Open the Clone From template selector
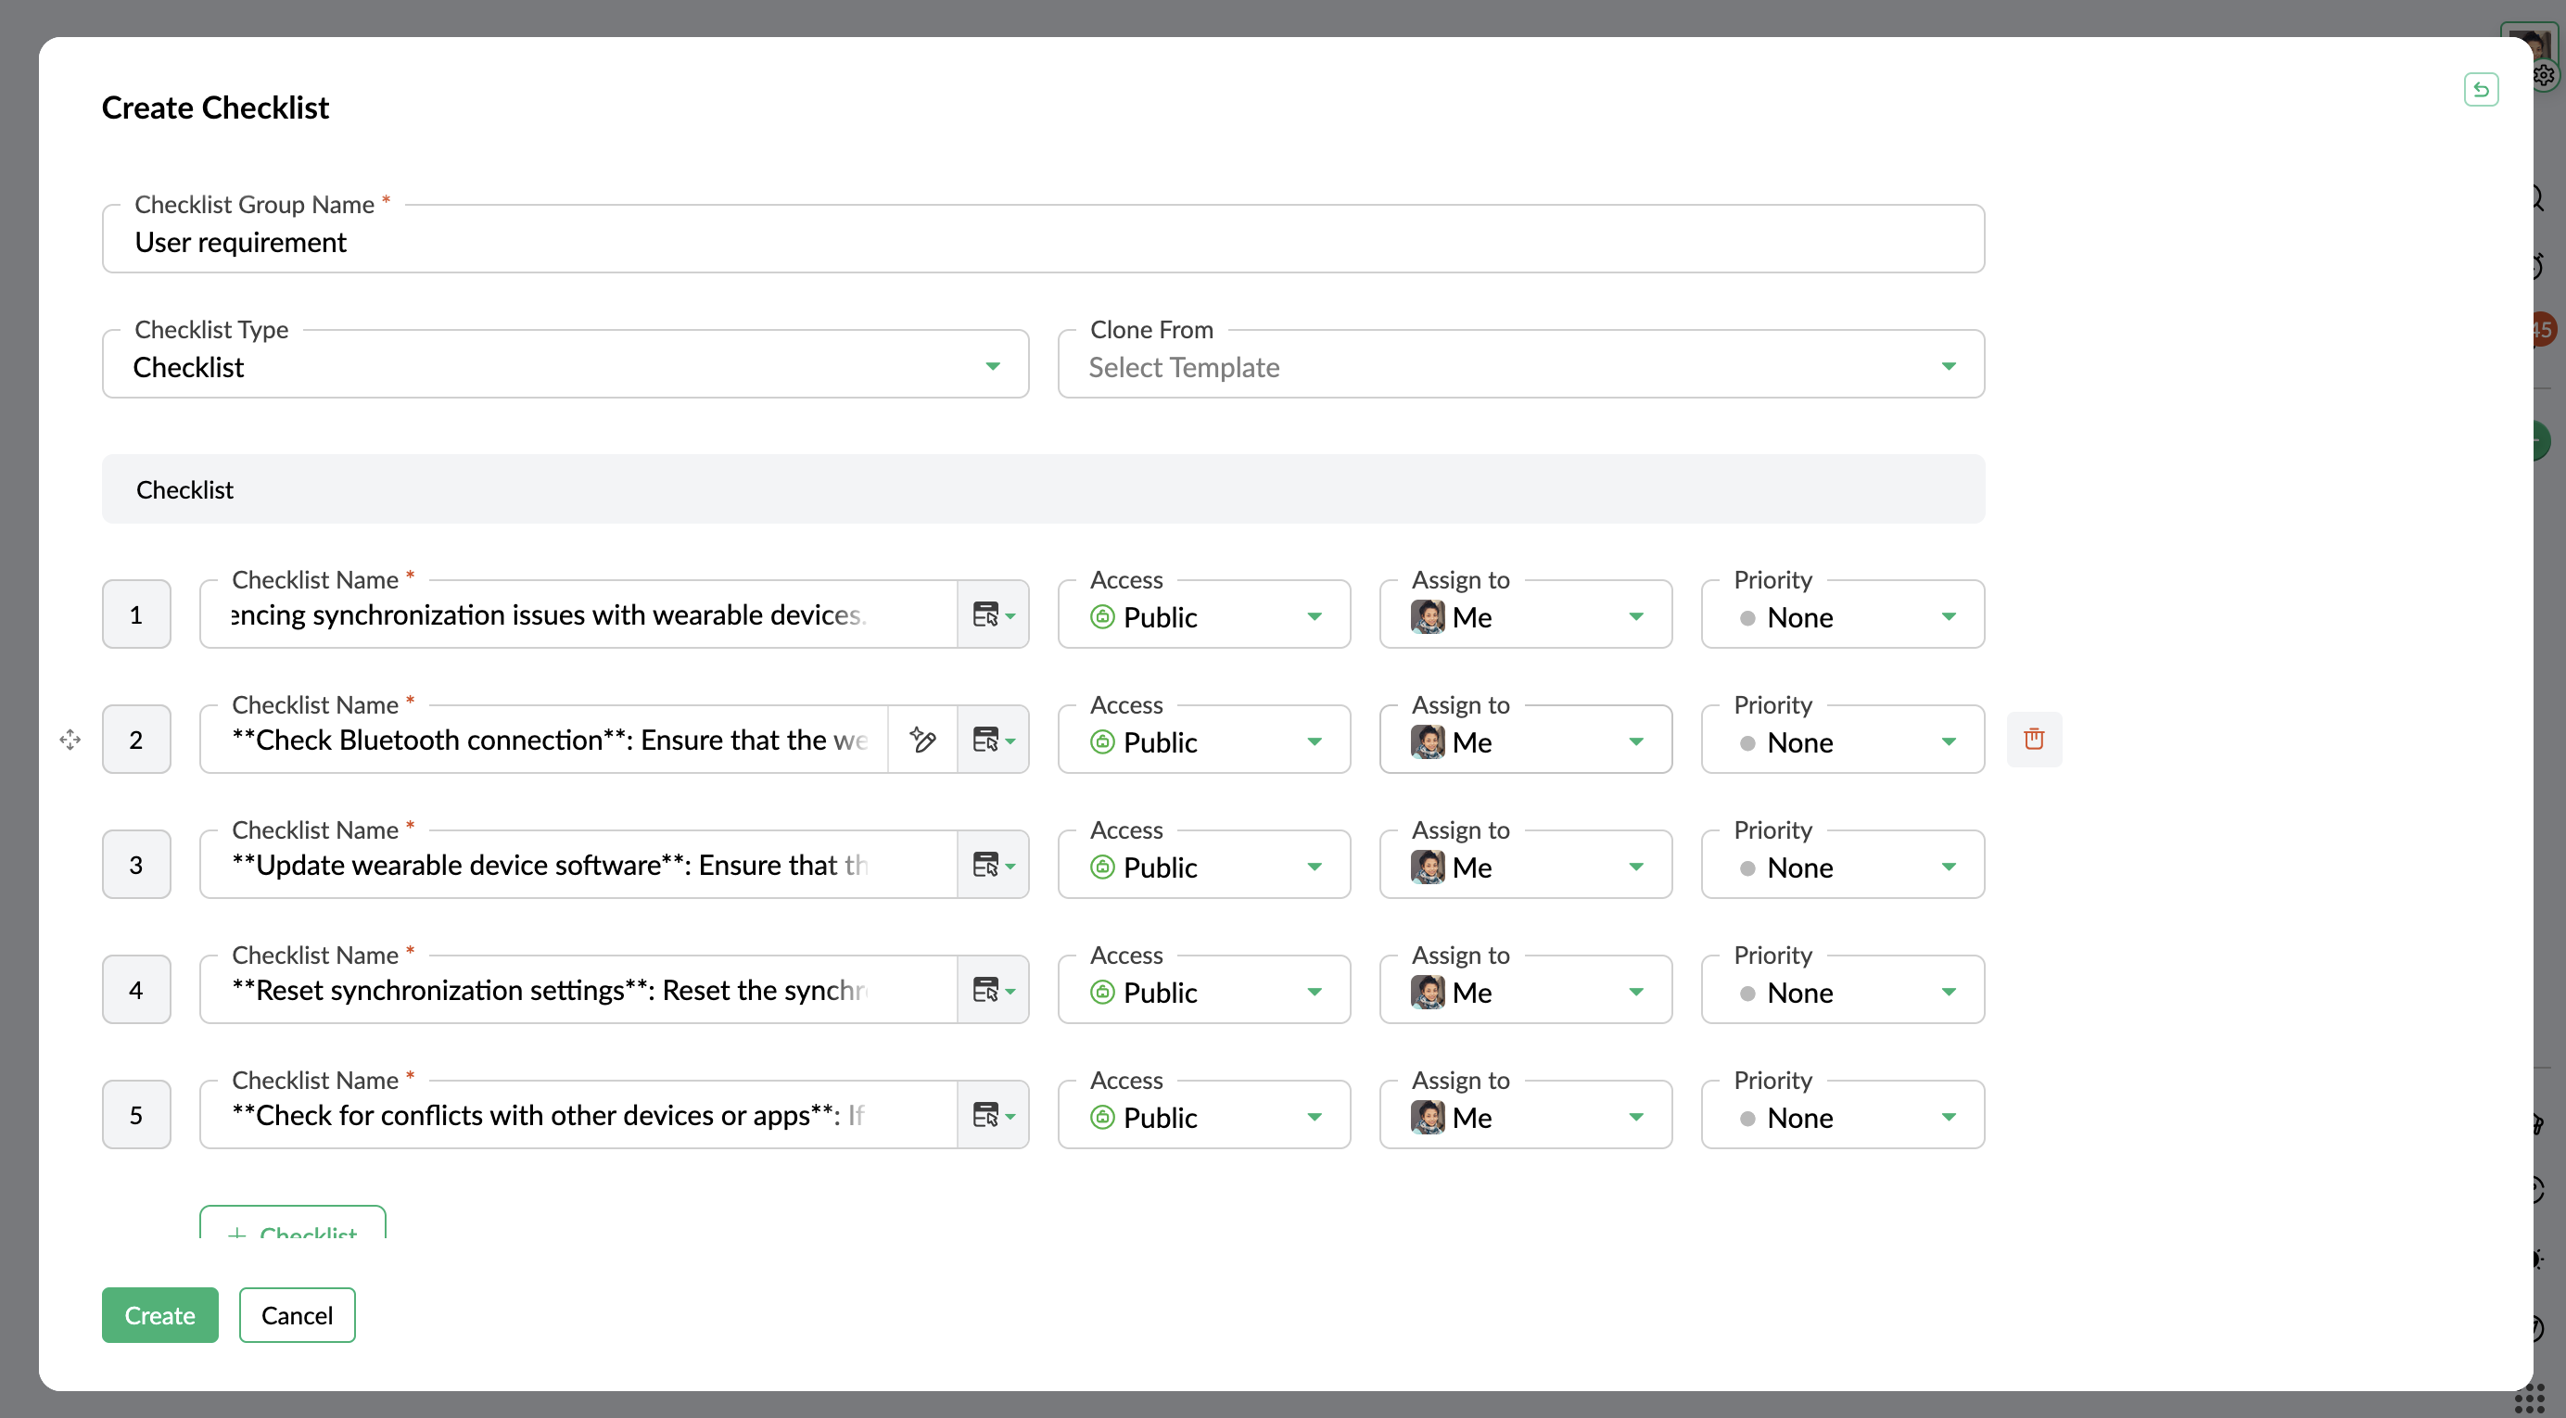 pos(1520,366)
